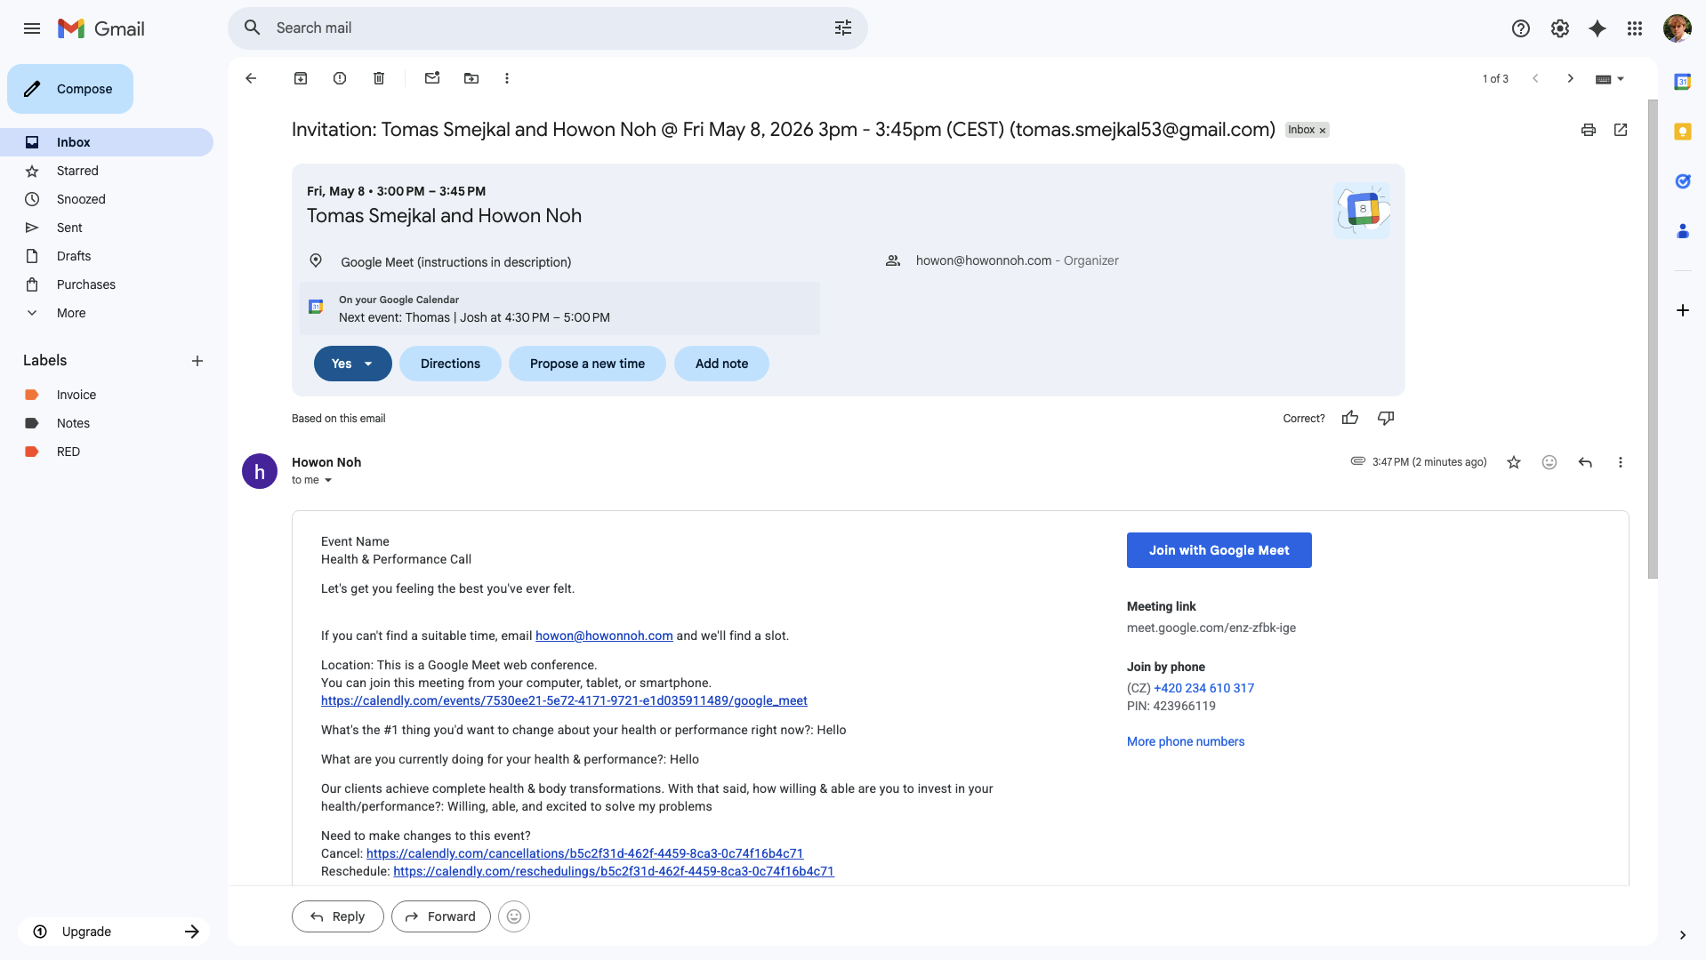Remove the Inbox label tag

click(1323, 131)
